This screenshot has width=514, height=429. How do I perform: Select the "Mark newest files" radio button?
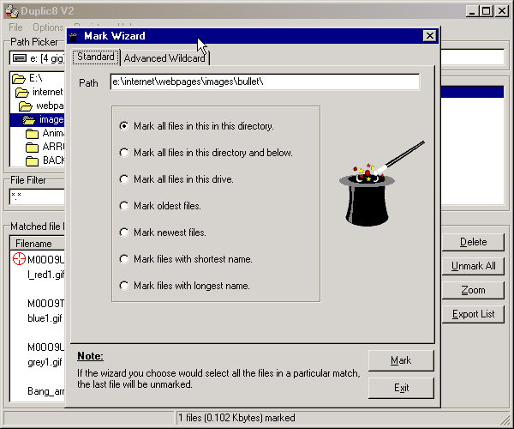[124, 233]
